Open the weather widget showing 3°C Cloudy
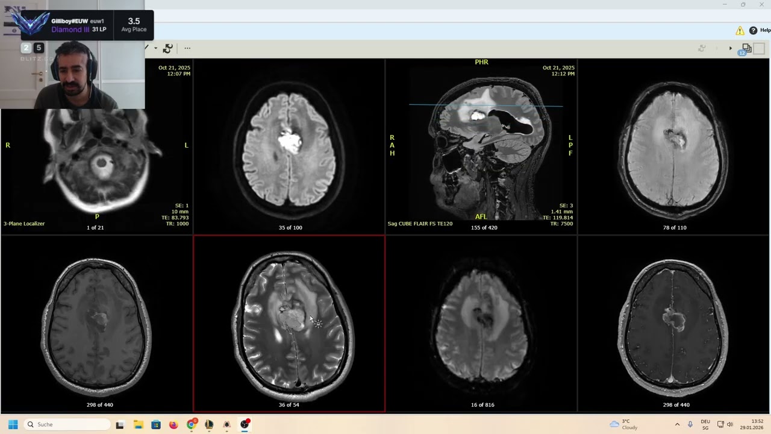771x434 pixels. tap(624, 424)
